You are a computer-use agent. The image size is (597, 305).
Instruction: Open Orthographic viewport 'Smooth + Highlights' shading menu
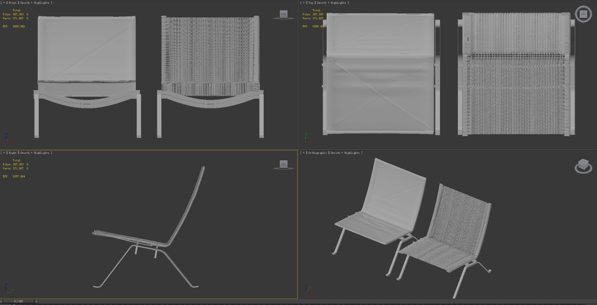click(x=345, y=153)
